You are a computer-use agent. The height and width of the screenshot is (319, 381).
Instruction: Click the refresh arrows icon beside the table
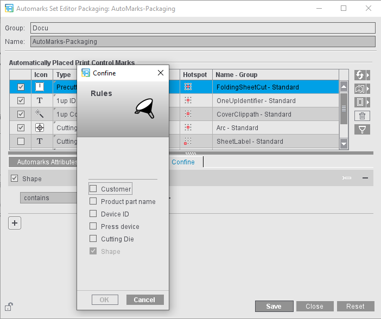pos(360,75)
